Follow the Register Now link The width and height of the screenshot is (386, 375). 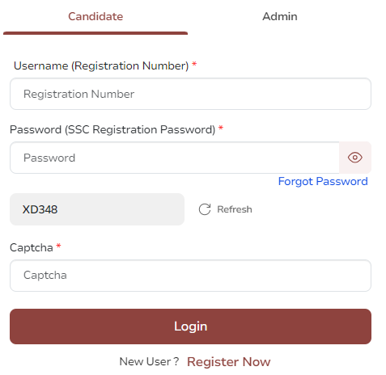[x=228, y=361]
